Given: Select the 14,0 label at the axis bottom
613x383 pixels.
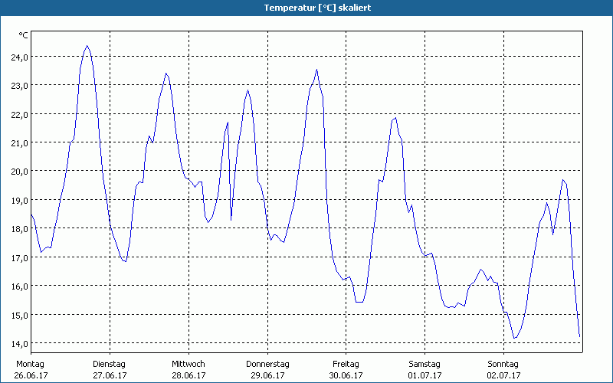Looking at the screenshot, I should click(19, 343).
